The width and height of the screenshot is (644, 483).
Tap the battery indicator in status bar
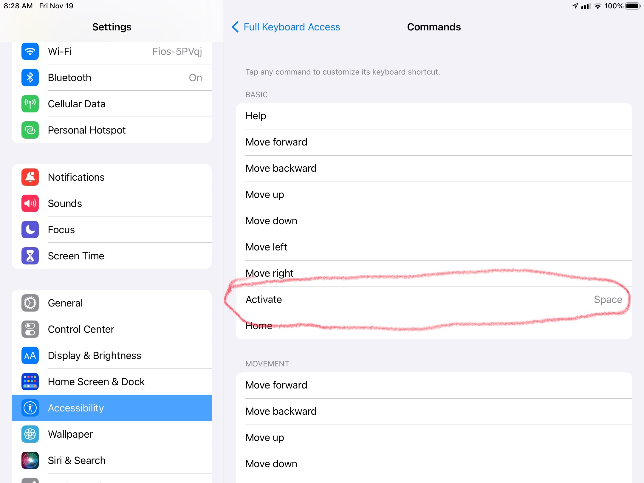click(633, 6)
